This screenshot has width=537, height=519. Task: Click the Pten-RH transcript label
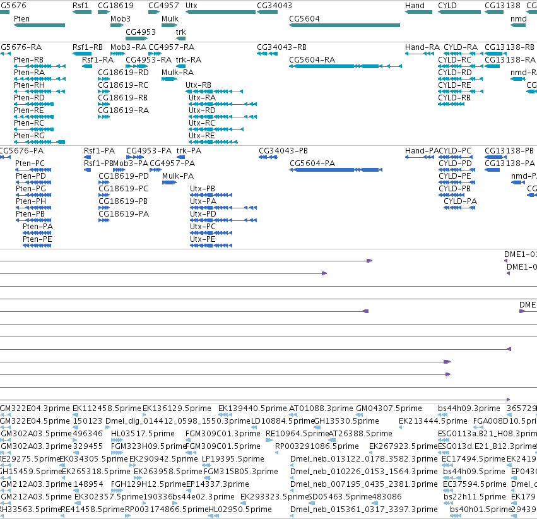(29, 85)
